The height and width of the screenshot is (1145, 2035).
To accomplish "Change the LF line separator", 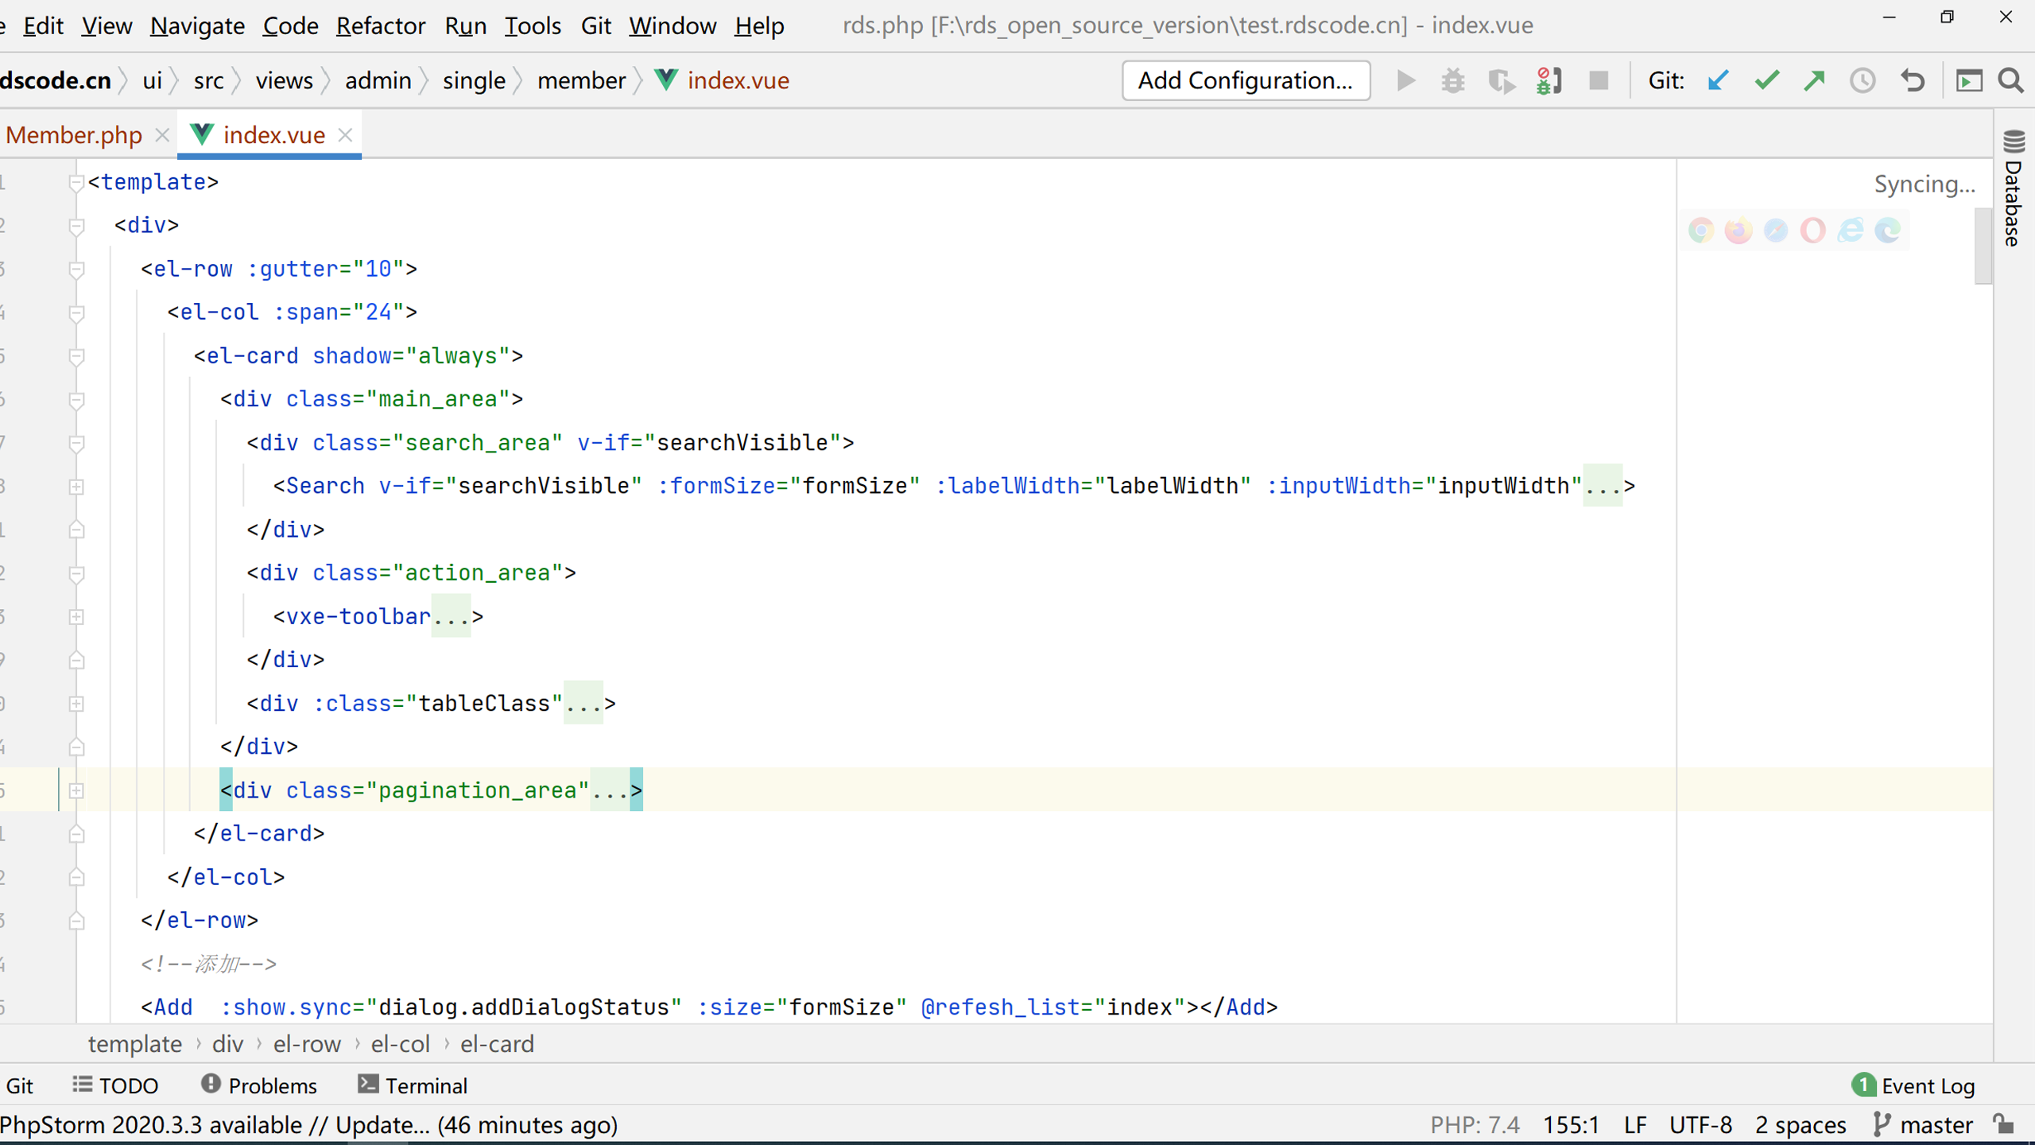I will pos(1635,1124).
